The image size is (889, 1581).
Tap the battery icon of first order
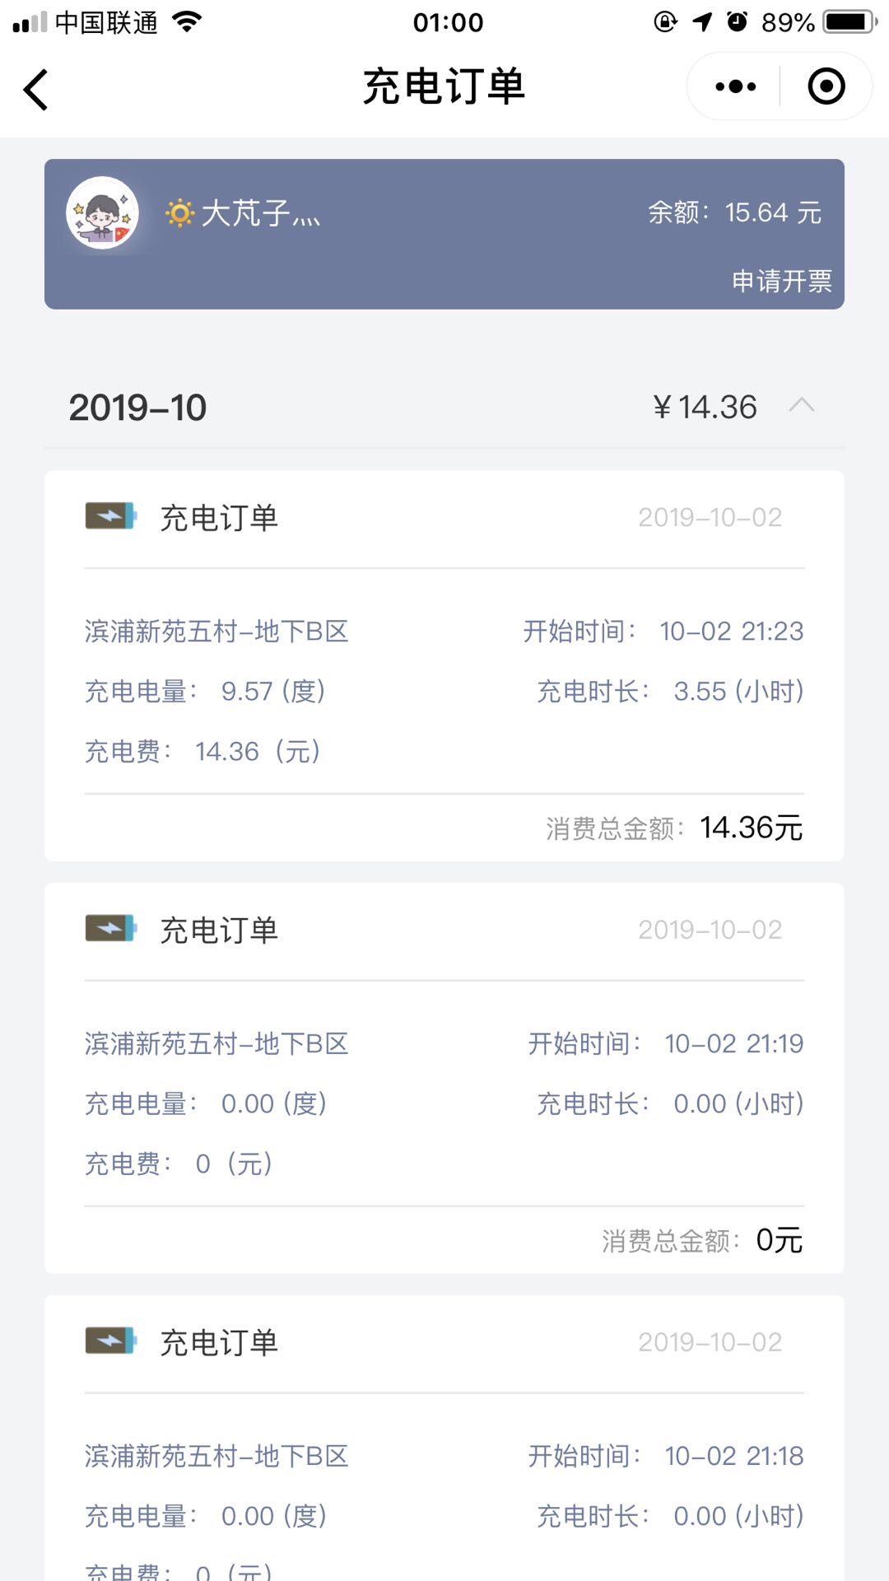coord(110,516)
